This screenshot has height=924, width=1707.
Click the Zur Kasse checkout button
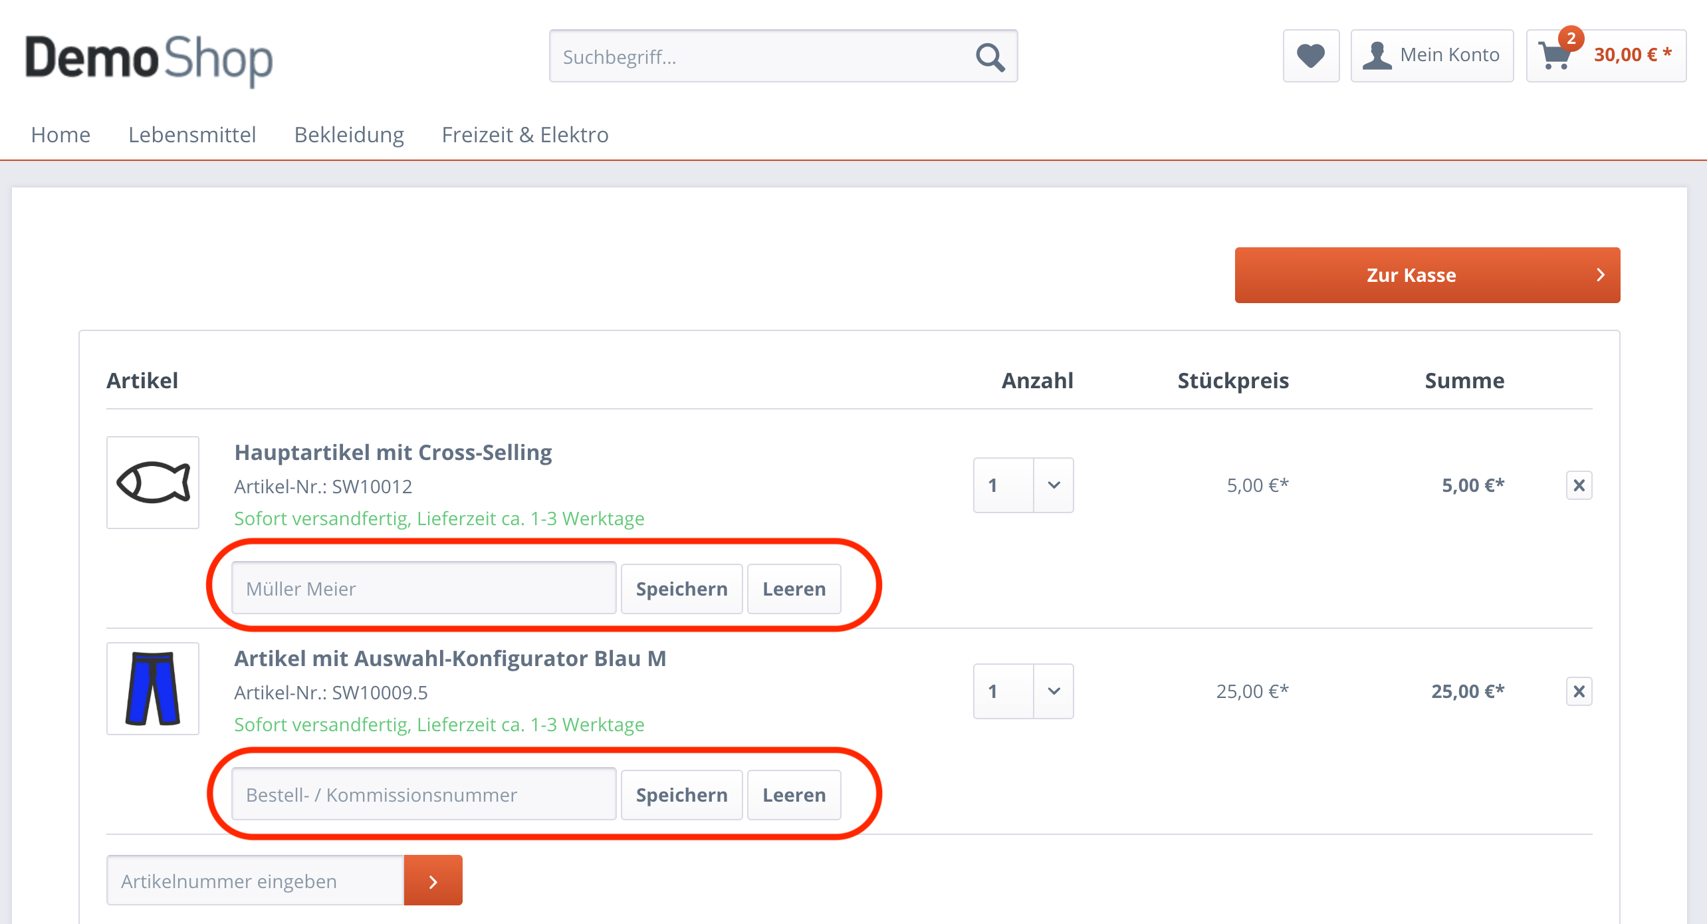(x=1427, y=275)
